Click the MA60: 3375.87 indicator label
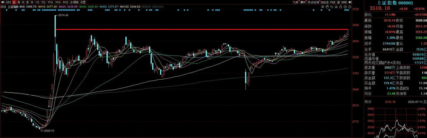The image size is (427, 138). [x=109, y=6]
